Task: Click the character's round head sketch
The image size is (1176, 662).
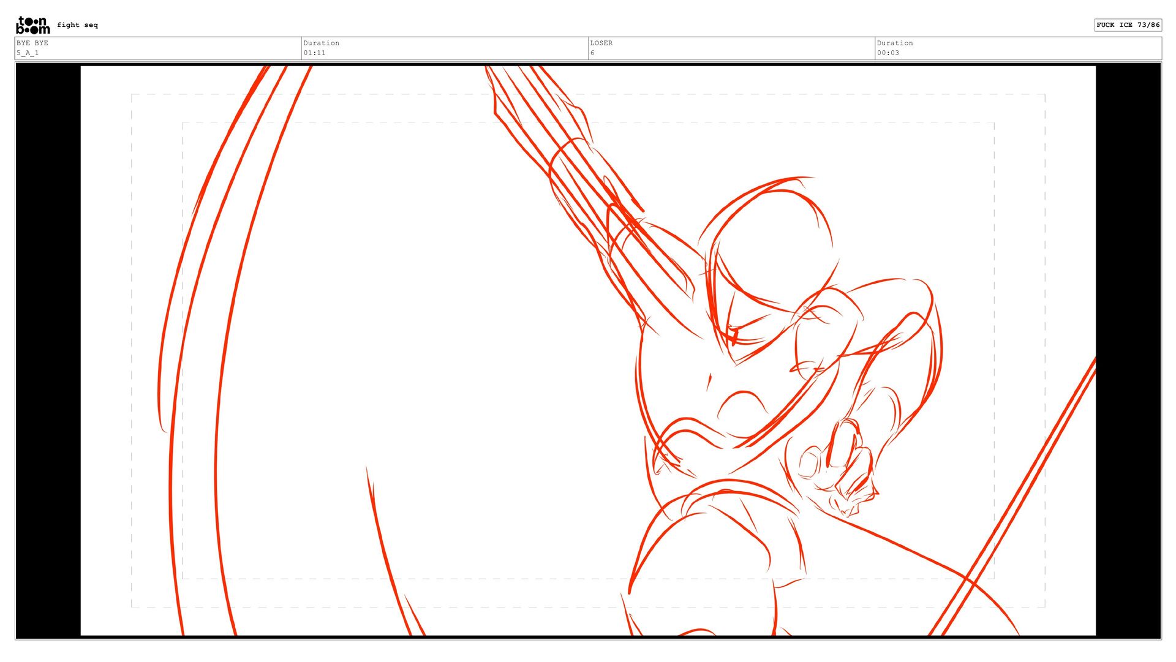Action: (x=769, y=245)
